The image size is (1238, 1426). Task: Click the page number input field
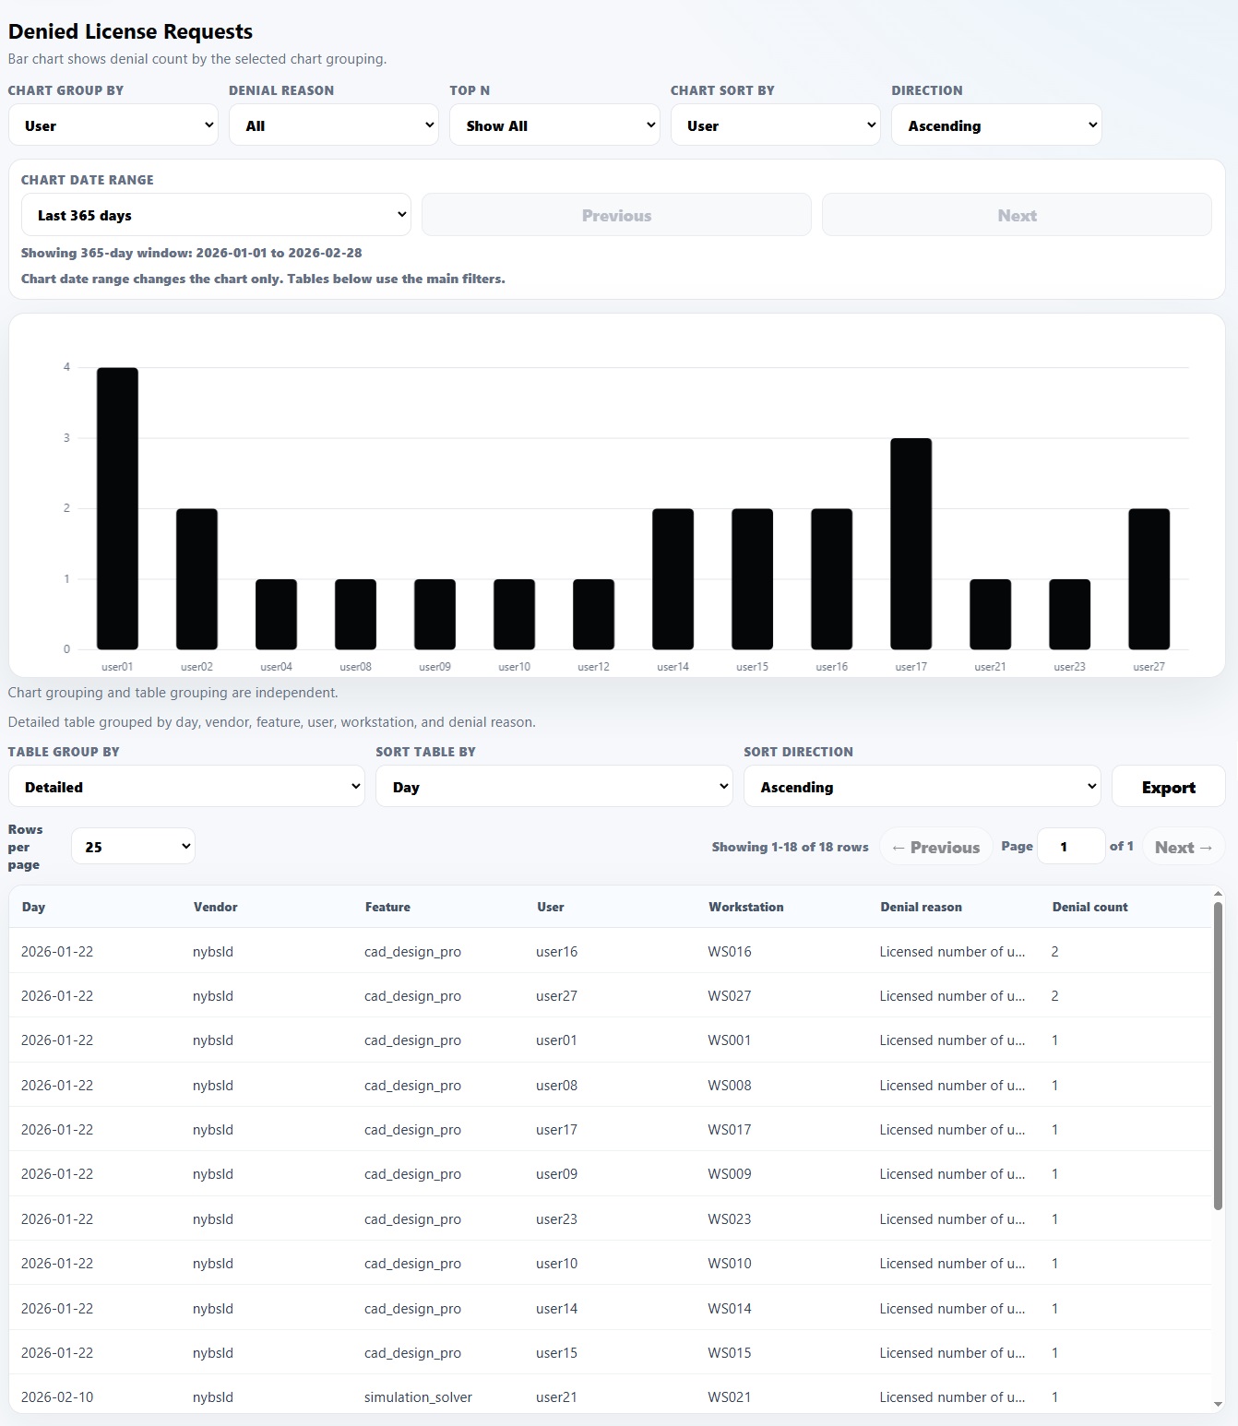click(x=1071, y=846)
